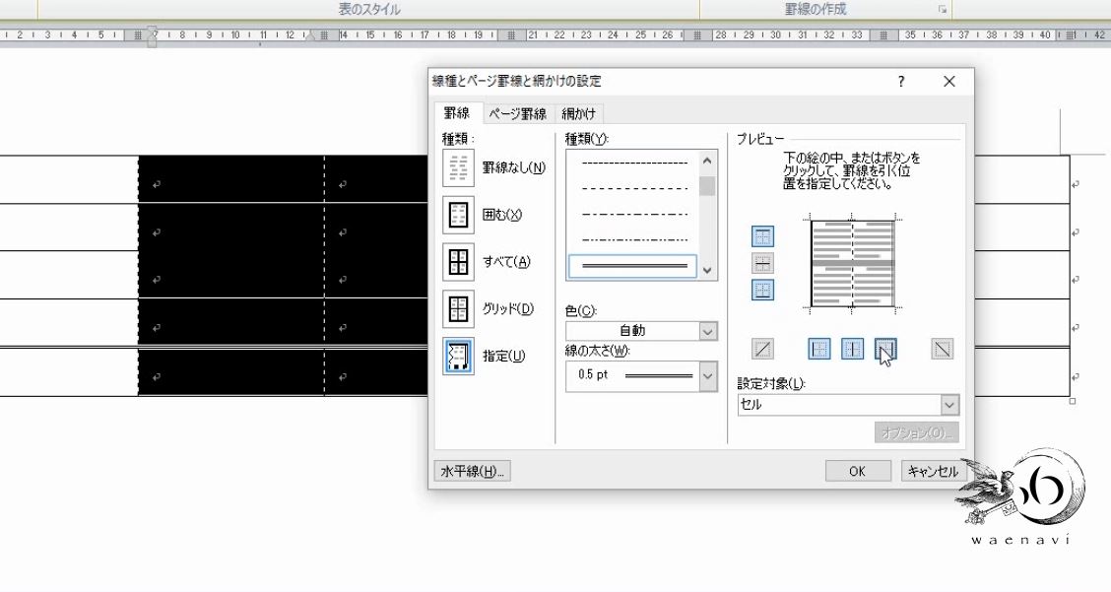Toggle the diagonal up border button

[762, 349]
